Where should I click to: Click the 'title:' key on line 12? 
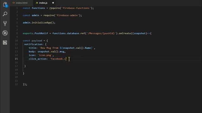33,48
